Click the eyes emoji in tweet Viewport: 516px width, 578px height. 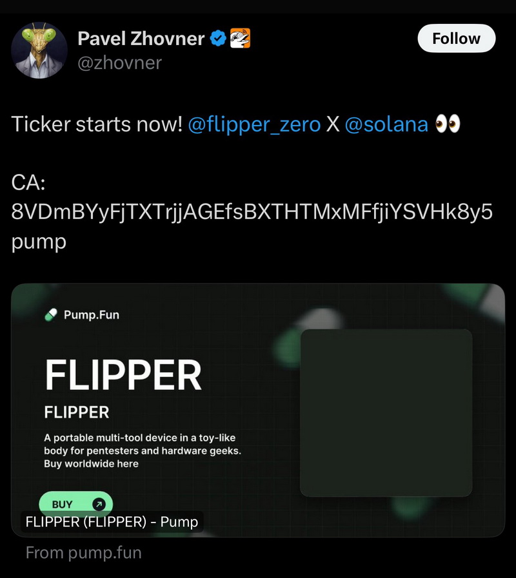coord(448,124)
